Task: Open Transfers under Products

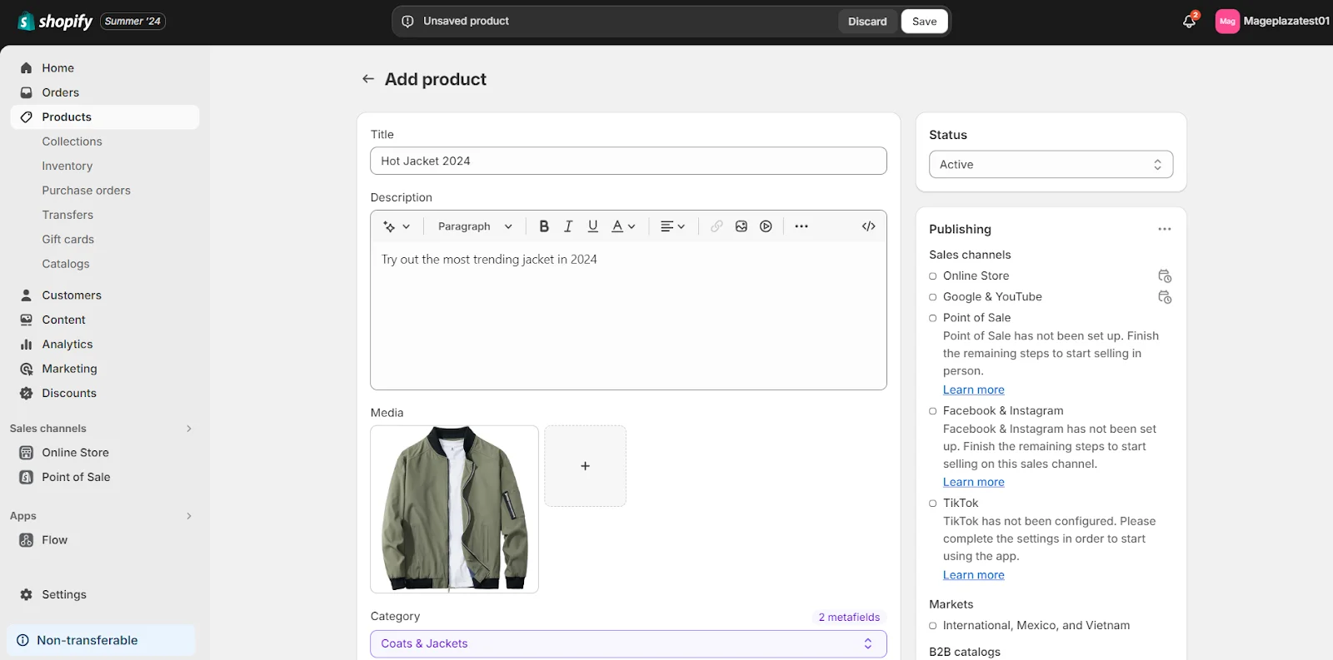Action: 68,215
